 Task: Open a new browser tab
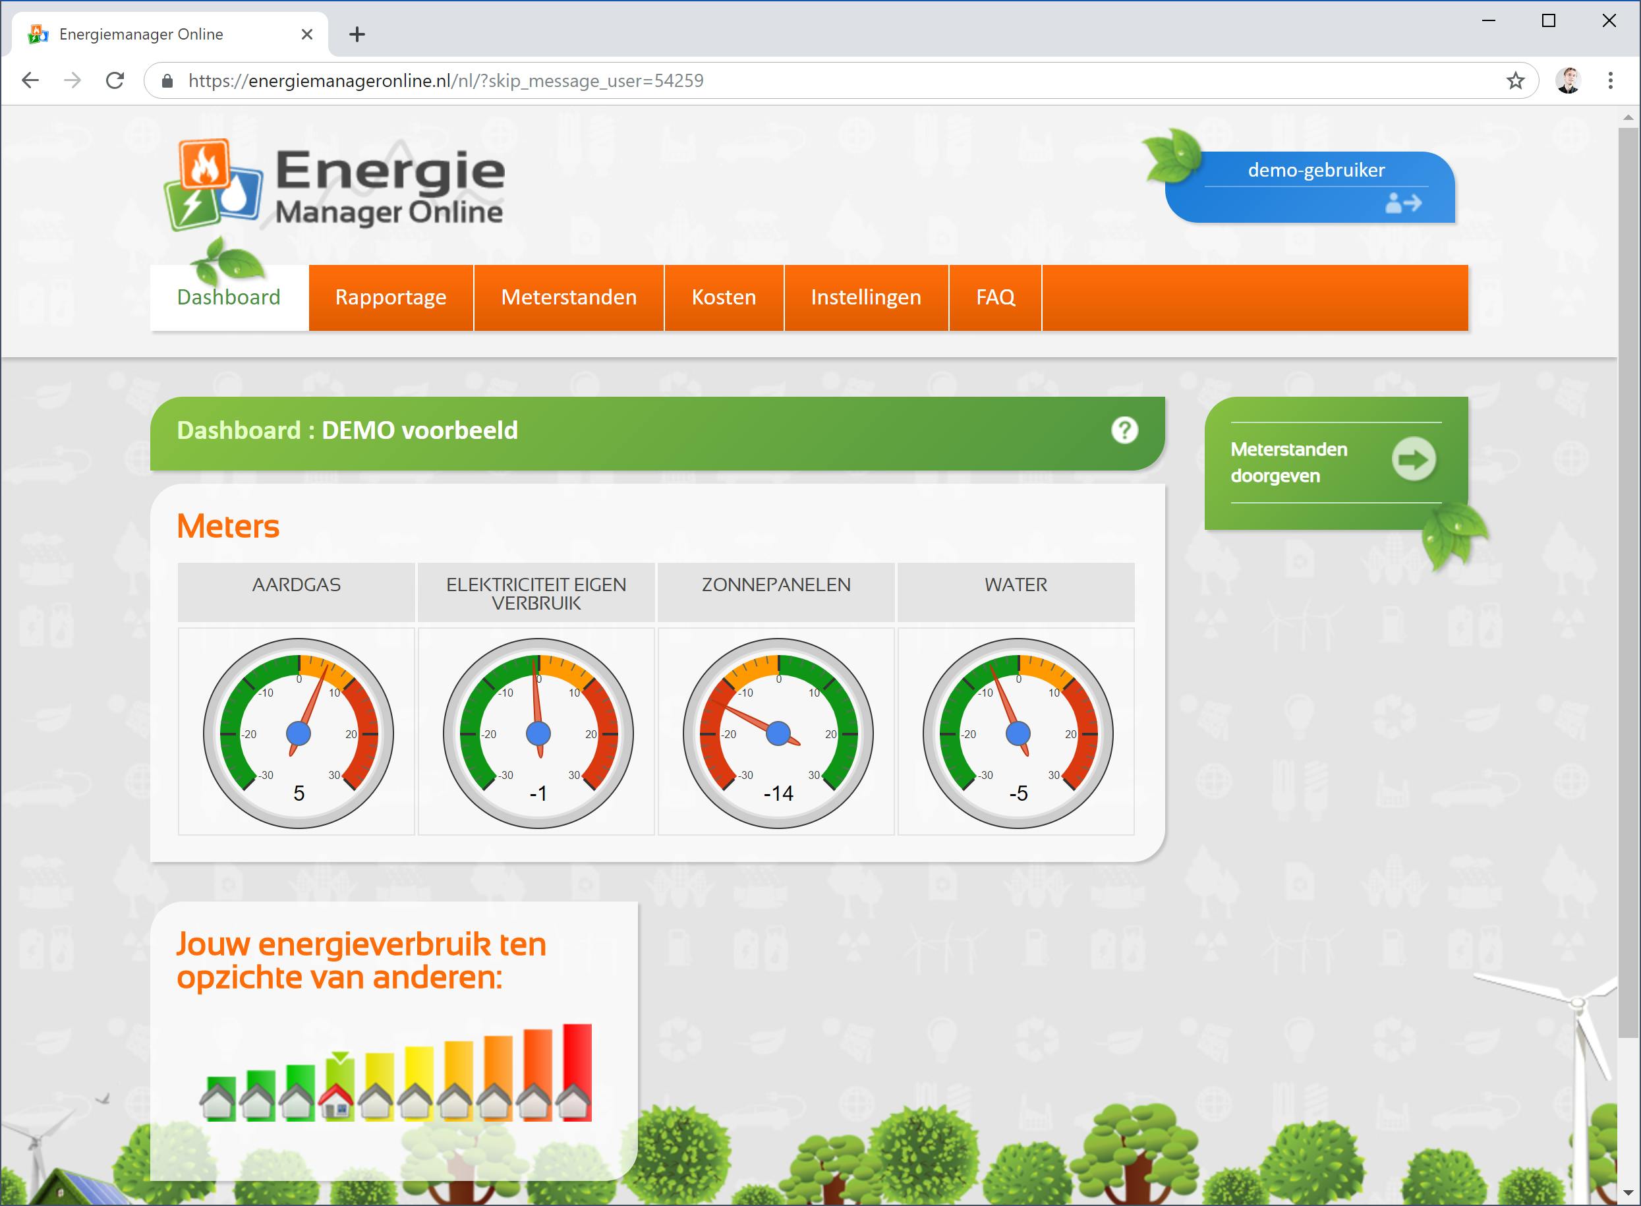[357, 34]
